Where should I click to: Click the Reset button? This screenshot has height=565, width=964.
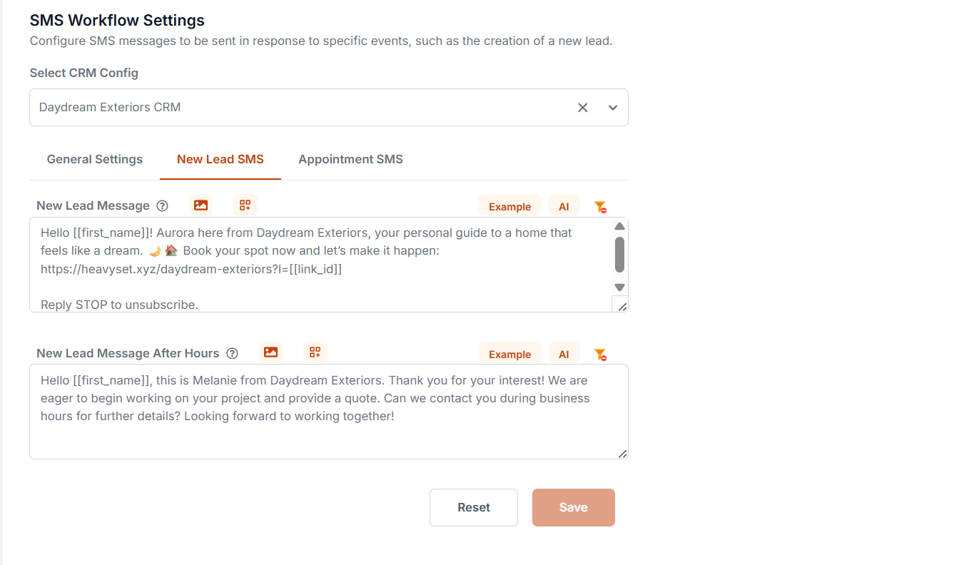pos(473,507)
